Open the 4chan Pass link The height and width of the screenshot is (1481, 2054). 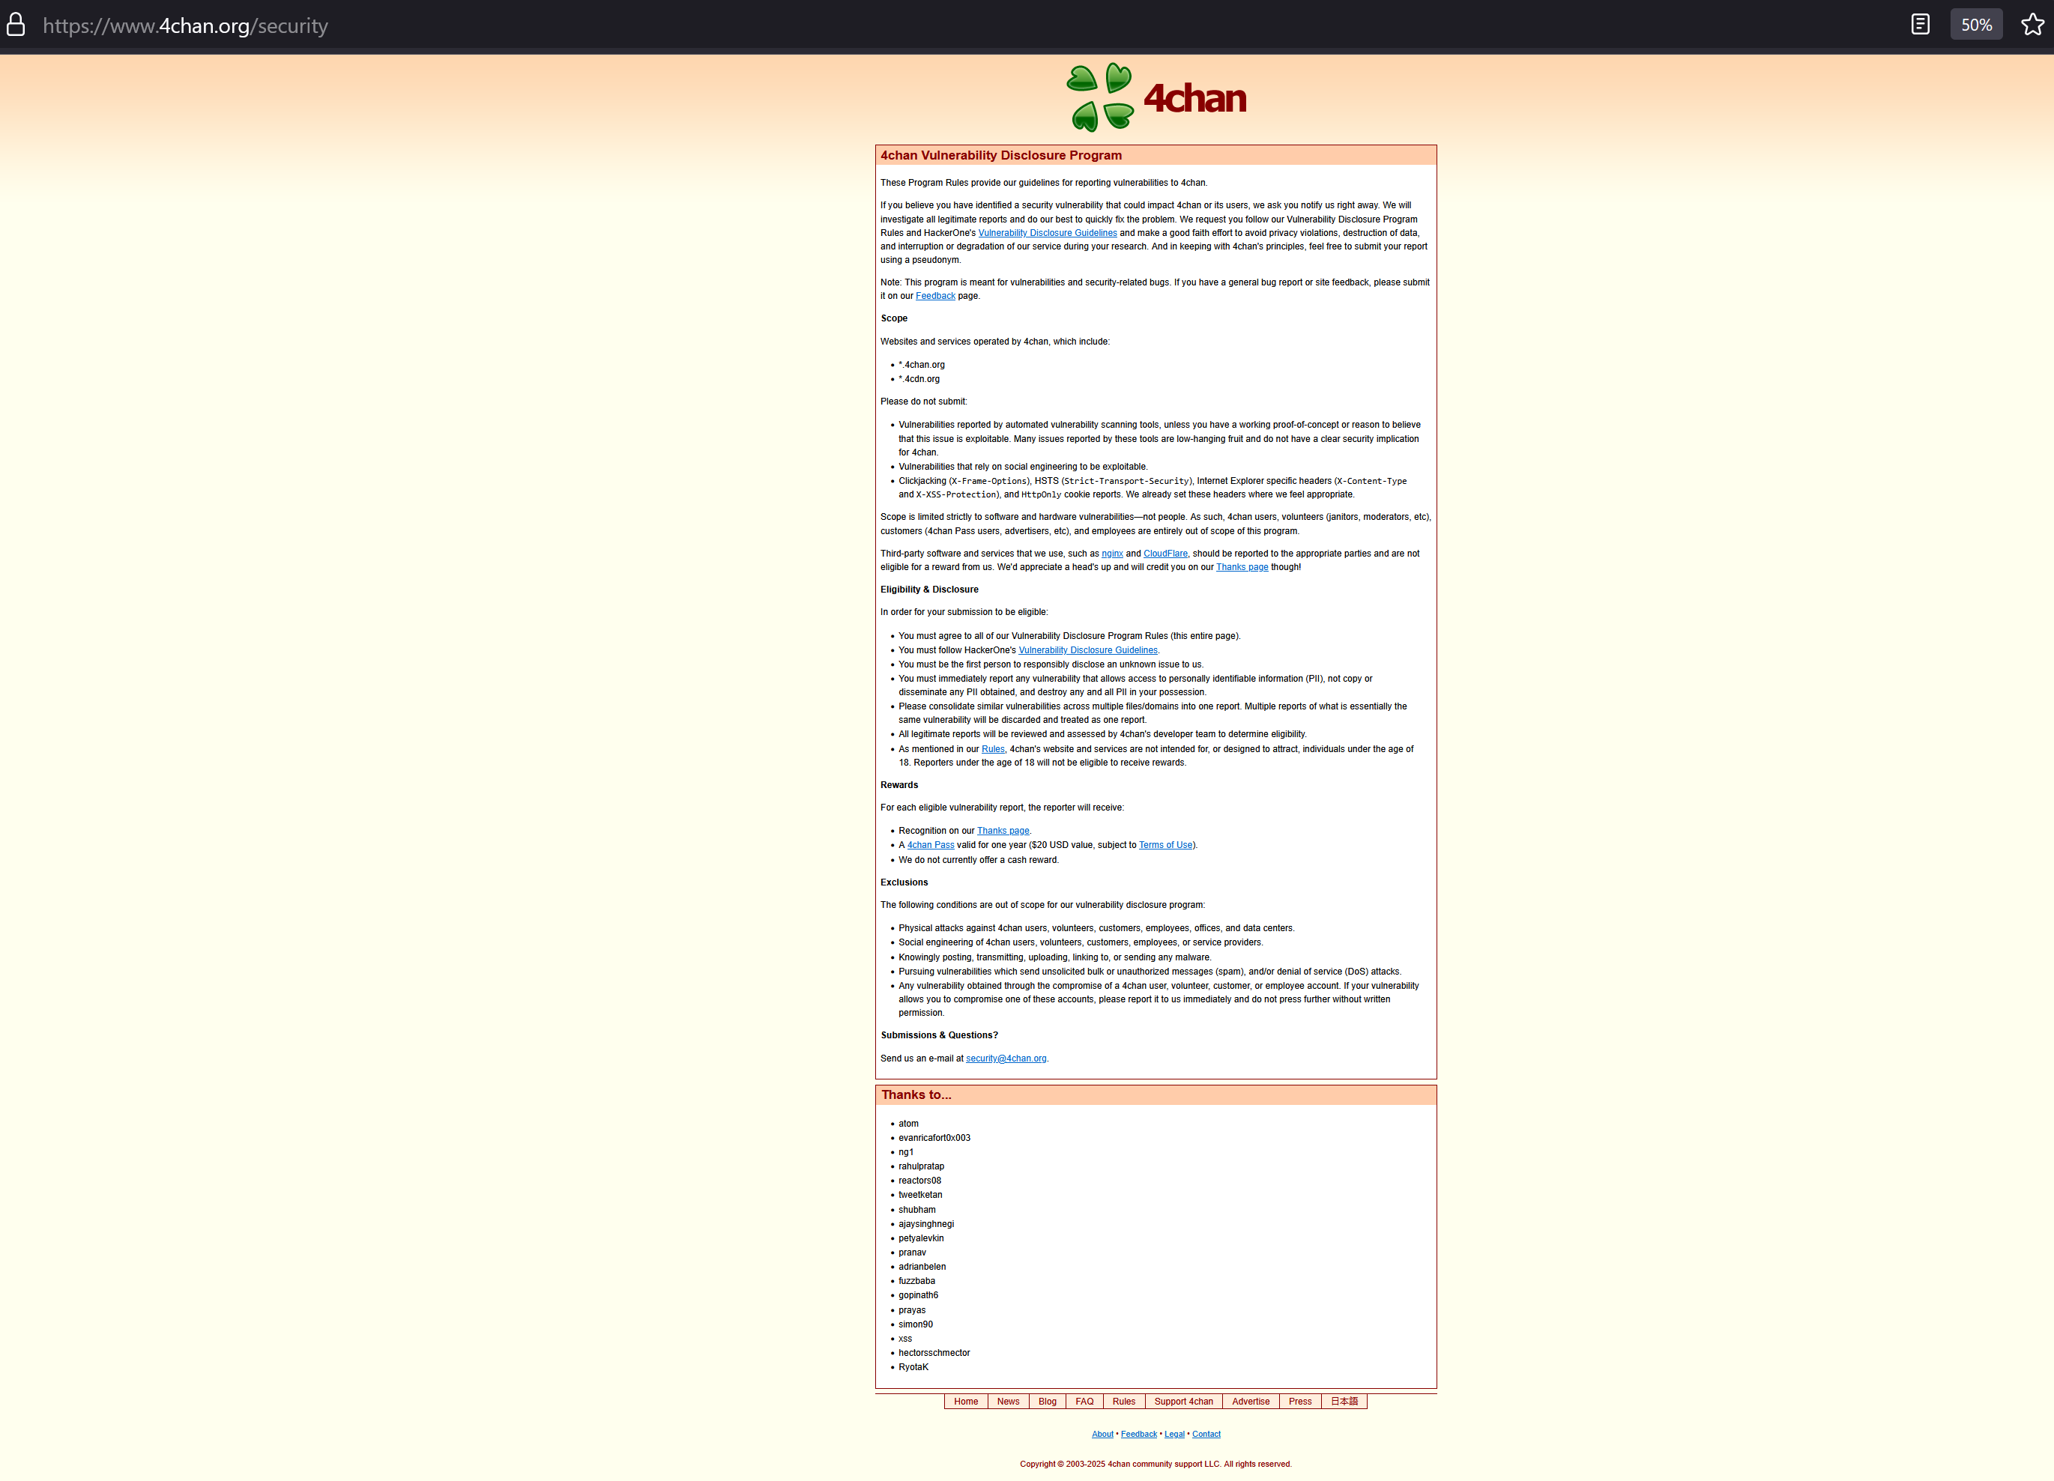point(930,844)
